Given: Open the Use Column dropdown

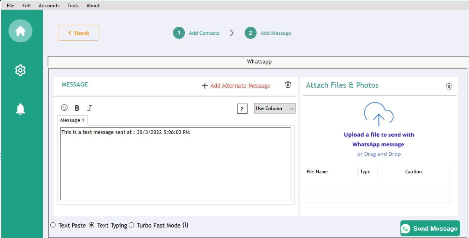Looking at the screenshot, I should click(x=275, y=108).
